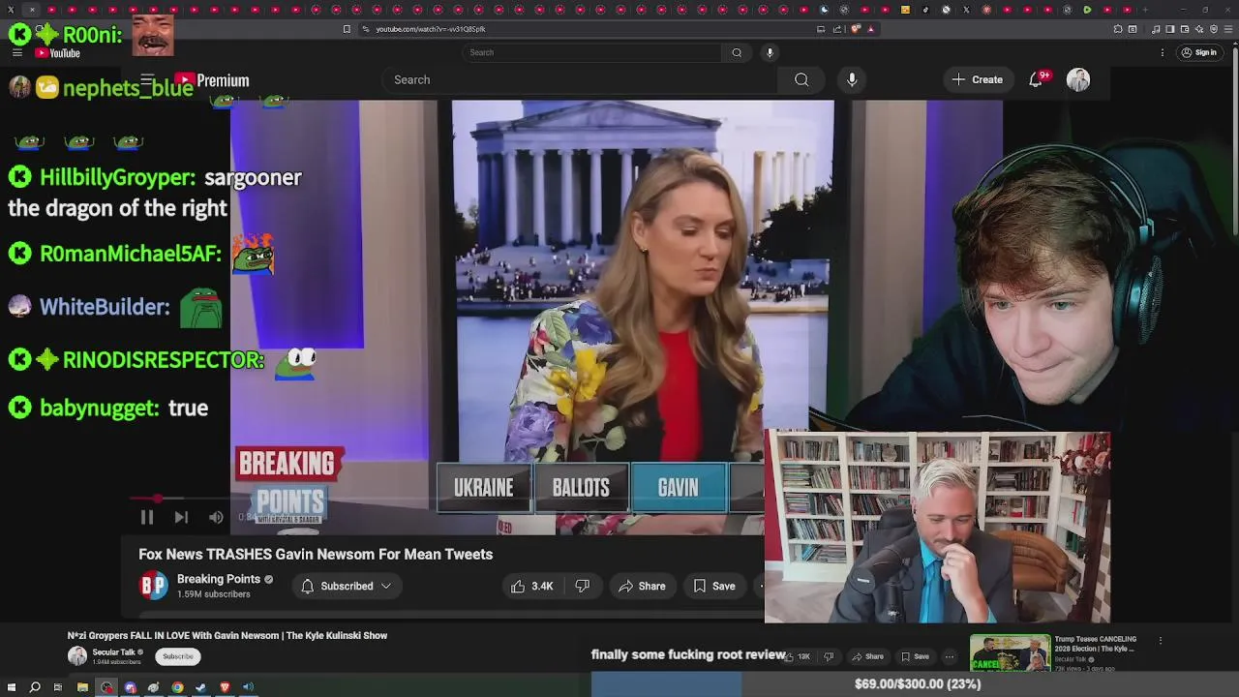This screenshot has height=697, width=1239.
Task: Pause the Breaking Points video
Action: [147, 517]
